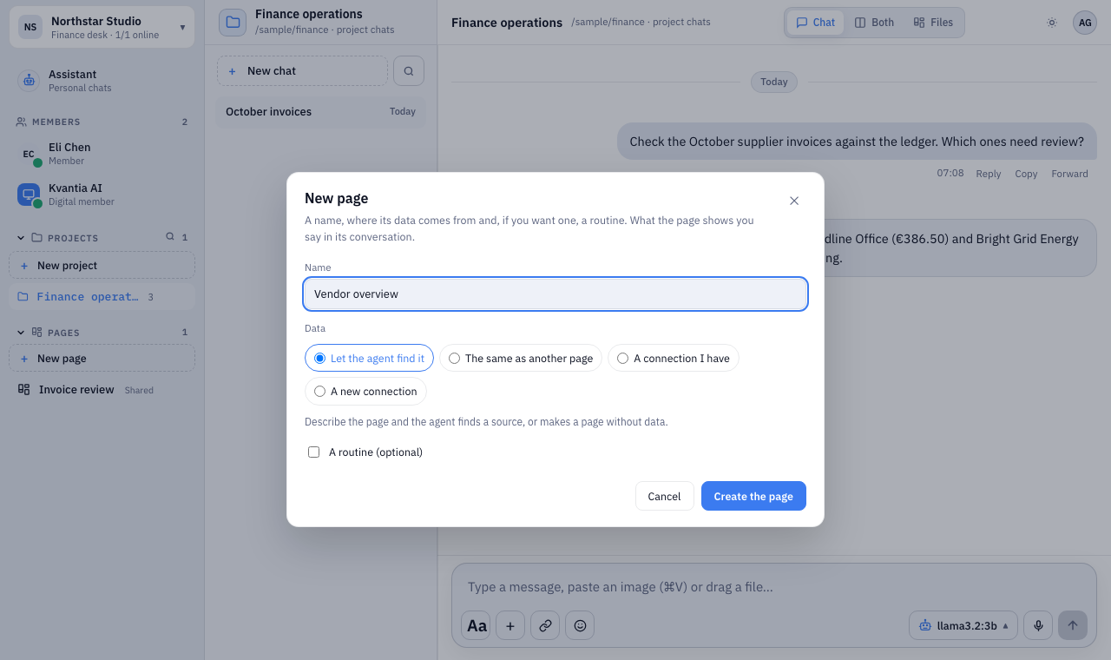Insert a link with the link icon
The height and width of the screenshot is (660, 1111).
click(x=545, y=625)
